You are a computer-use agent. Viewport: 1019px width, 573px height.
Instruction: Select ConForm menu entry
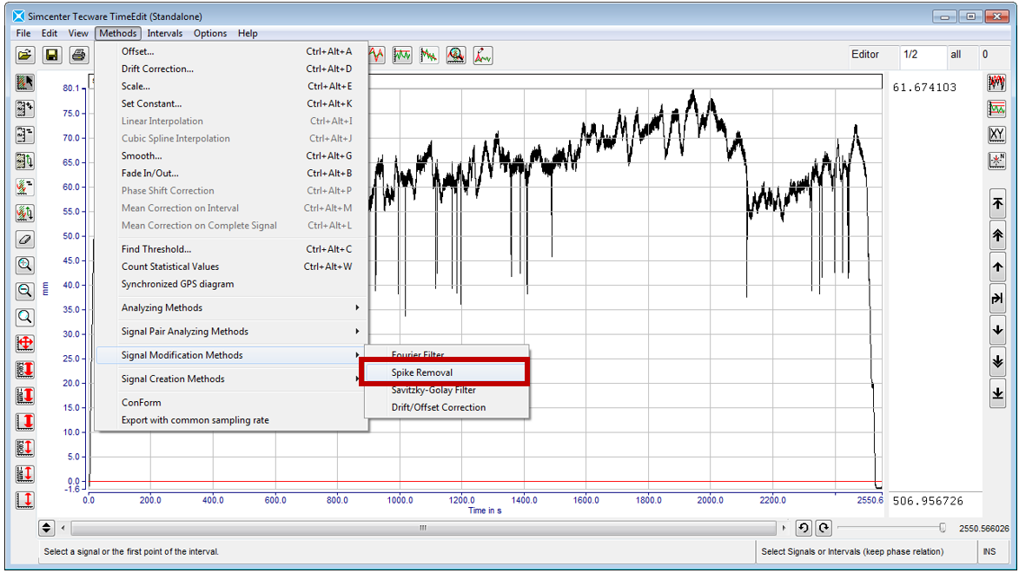[231, 402]
